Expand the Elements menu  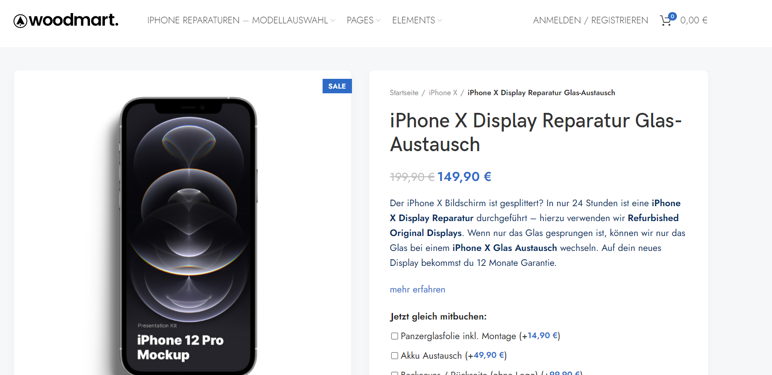click(x=417, y=20)
